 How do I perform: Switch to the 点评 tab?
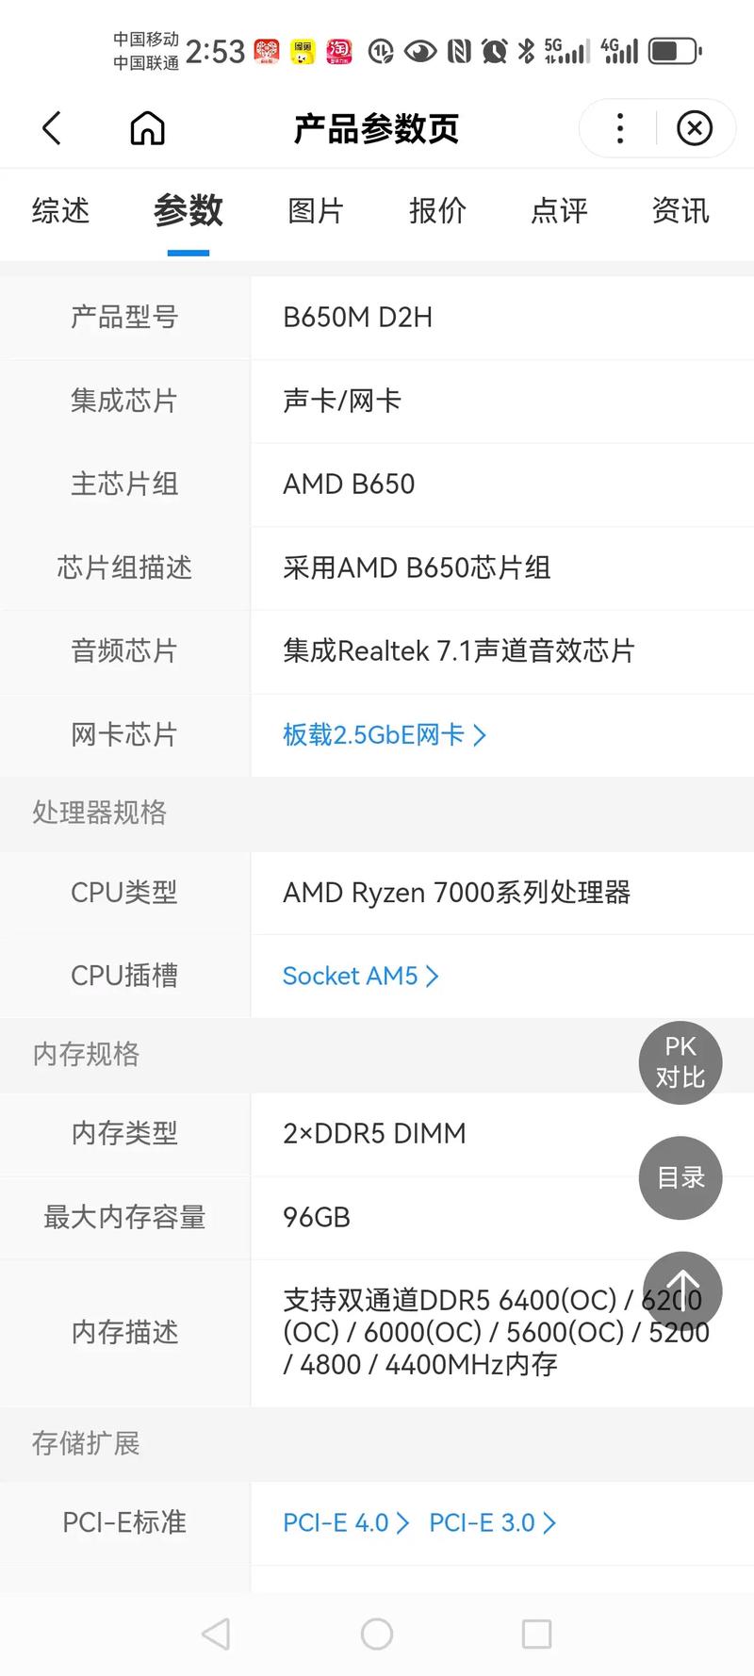[x=558, y=211]
